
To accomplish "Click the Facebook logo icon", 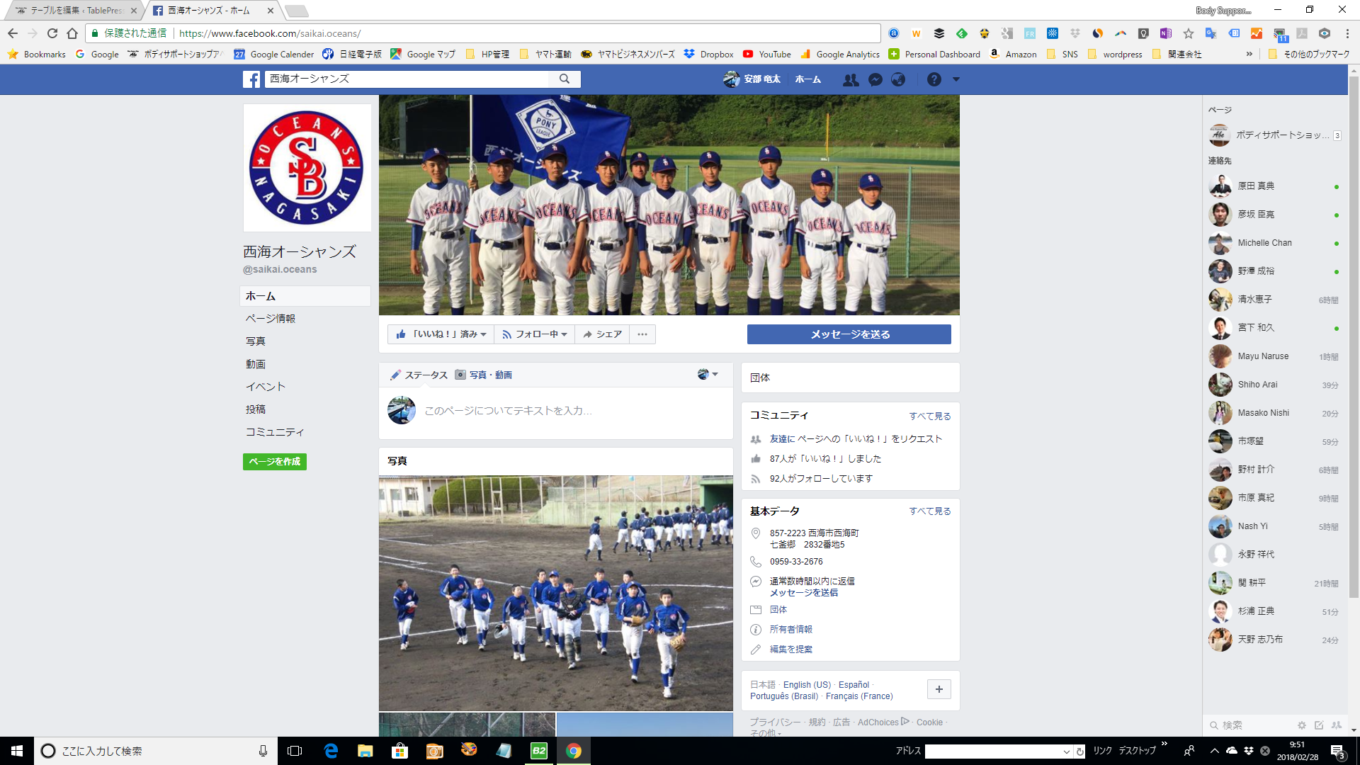I will pyautogui.click(x=251, y=79).
